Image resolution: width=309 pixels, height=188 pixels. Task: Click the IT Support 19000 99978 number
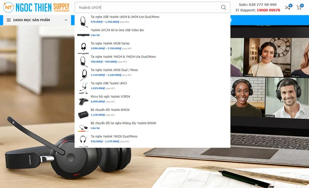coord(268,10)
